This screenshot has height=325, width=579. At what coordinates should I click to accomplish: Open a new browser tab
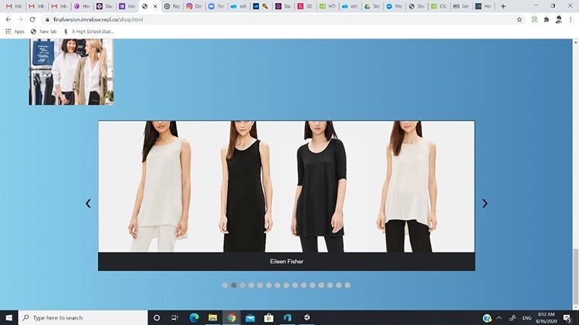tap(503, 6)
